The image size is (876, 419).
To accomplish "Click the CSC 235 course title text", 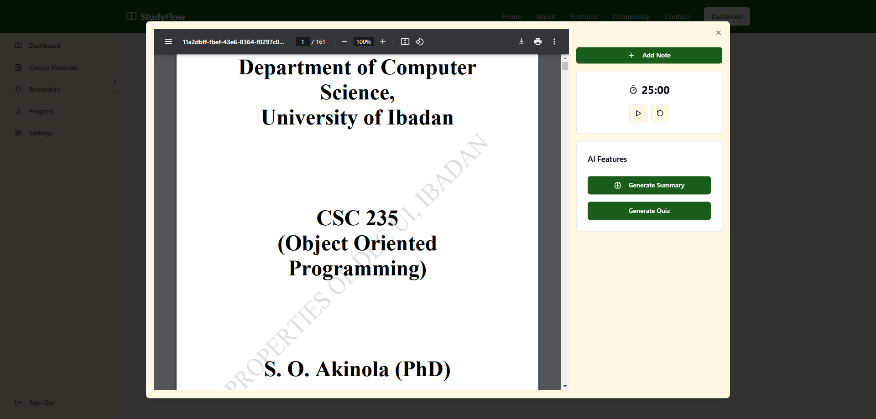I will click(x=357, y=218).
